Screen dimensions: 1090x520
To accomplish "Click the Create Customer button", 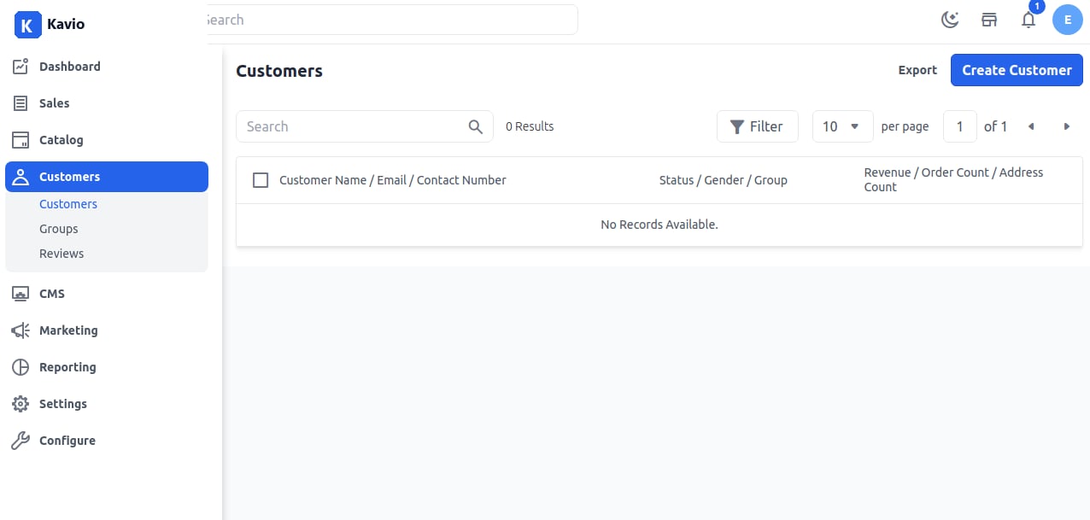I will click(1017, 70).
